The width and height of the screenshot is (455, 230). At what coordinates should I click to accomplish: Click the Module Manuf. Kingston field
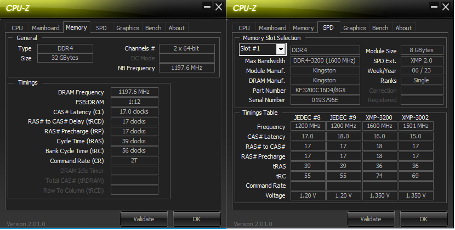[325, 71]
